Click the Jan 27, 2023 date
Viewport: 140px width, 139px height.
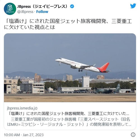[x=33, y=135]
